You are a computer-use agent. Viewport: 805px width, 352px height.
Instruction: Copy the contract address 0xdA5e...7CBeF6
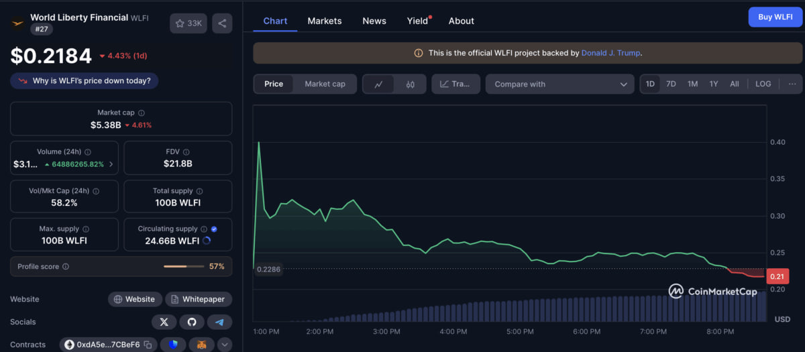pyautogui.click(x=148, y=345)
